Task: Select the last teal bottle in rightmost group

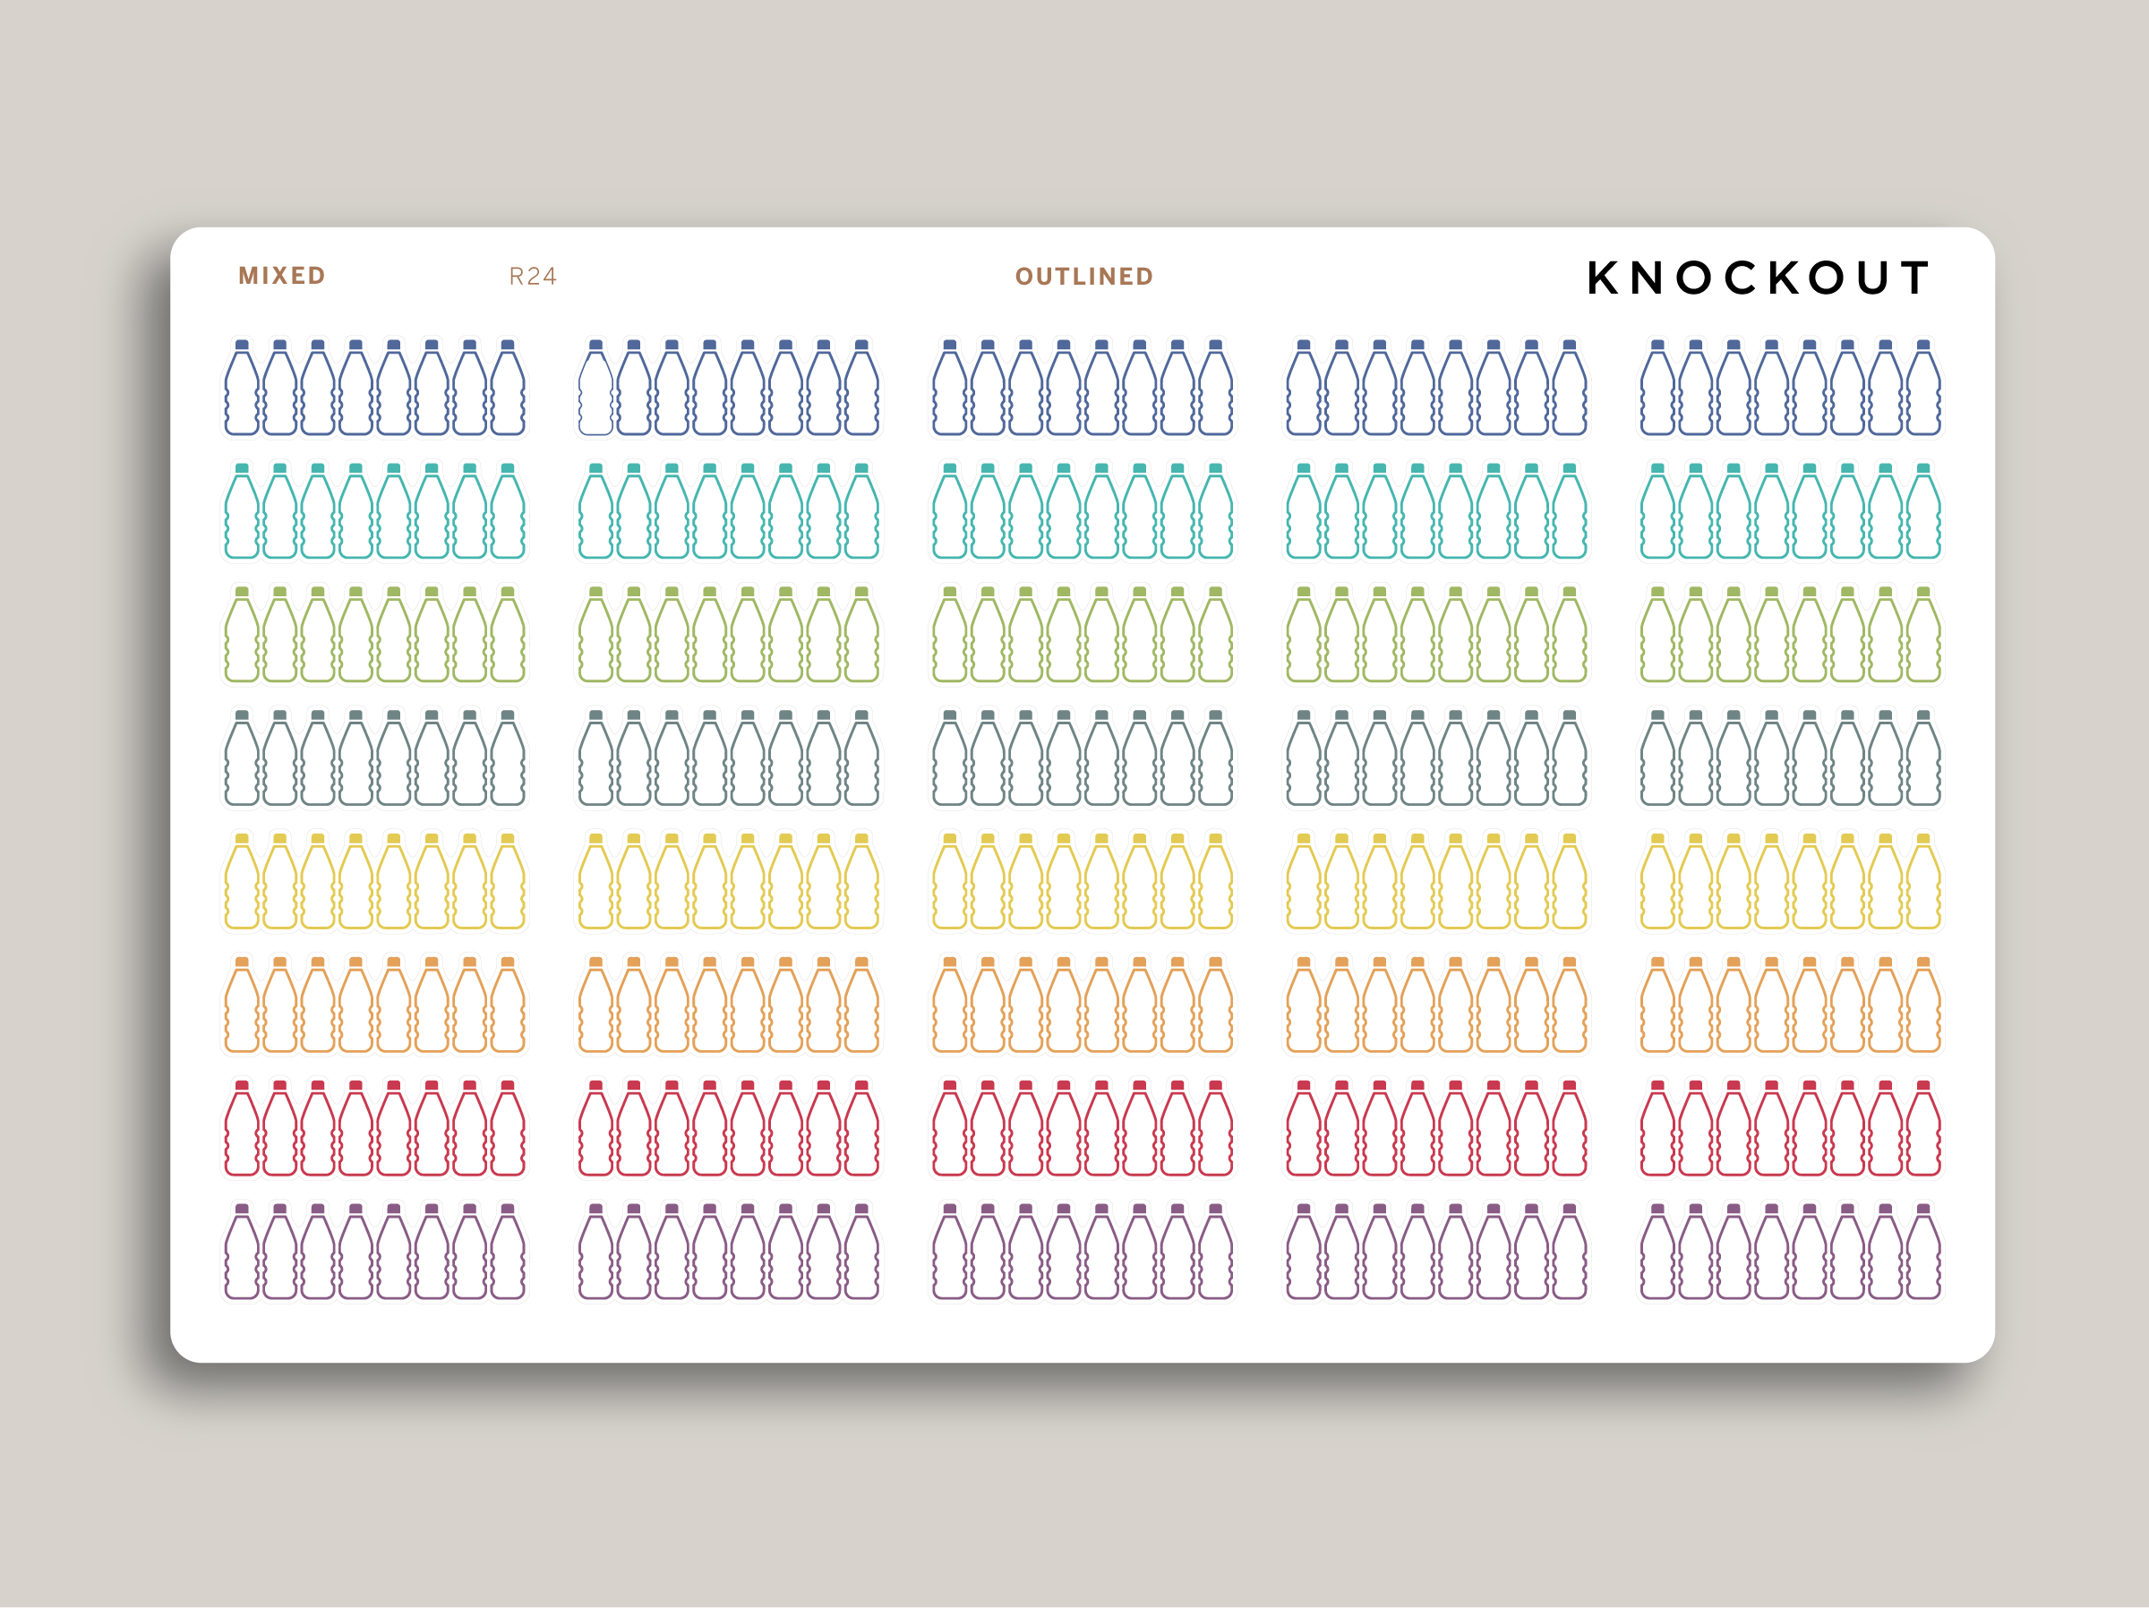Action: click(x=1922, y=512)
